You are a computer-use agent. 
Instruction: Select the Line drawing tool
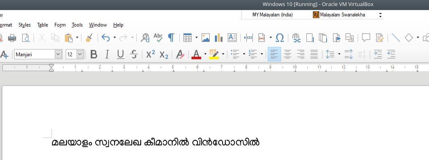[396, 38]
